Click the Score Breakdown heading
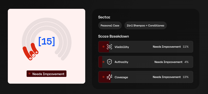Screen dimensions: 208x94 (x=113, y=36)
